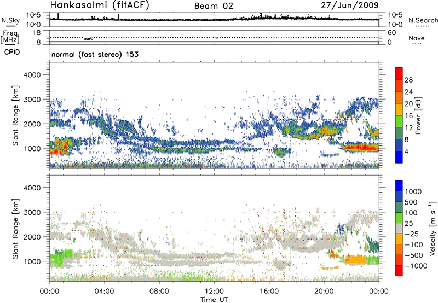The height and width of the screenshot is (303, 438).
Task: Pick the bottom red segment of the velocity colorbar
Action: [399, 271]
